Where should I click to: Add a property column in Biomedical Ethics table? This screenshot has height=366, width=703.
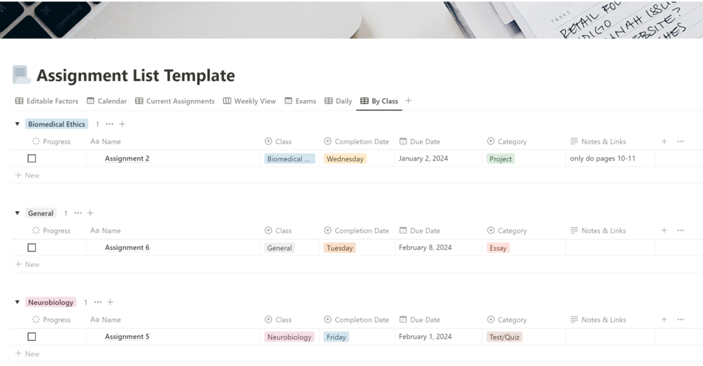point(664,141)
